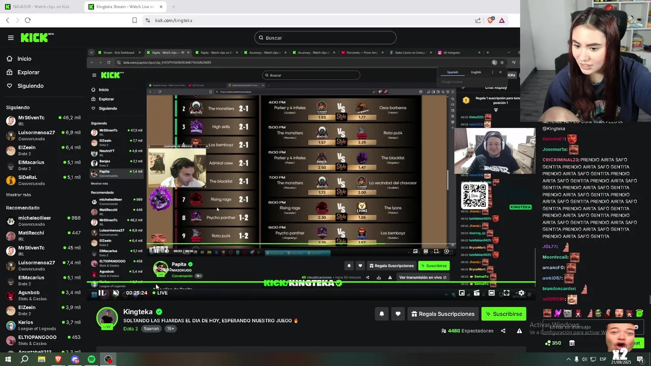
Task: Open a new browser tab
Action: [173, 7]
